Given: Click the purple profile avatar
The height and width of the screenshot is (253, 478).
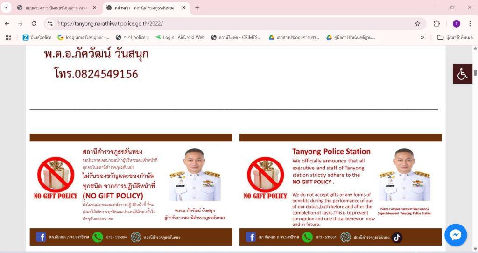Looking at the screenshot, I should click(x=456, y=23).
